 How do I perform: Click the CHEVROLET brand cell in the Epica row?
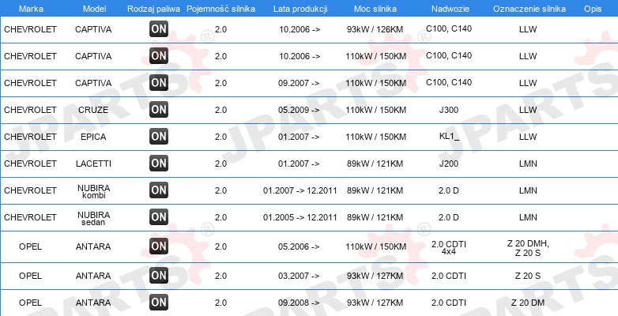click(30, 137)
